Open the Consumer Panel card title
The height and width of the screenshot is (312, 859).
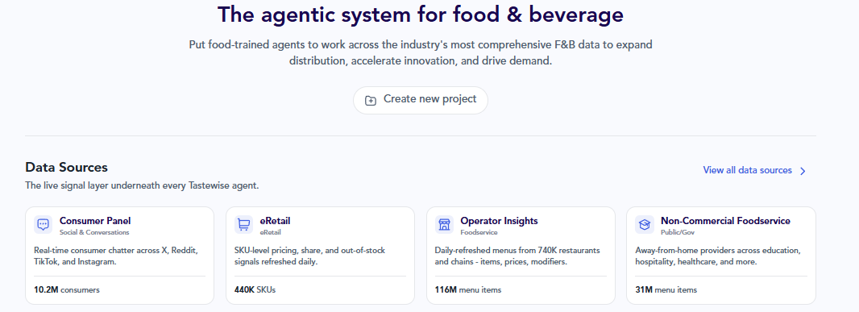[x=95, y=221]
